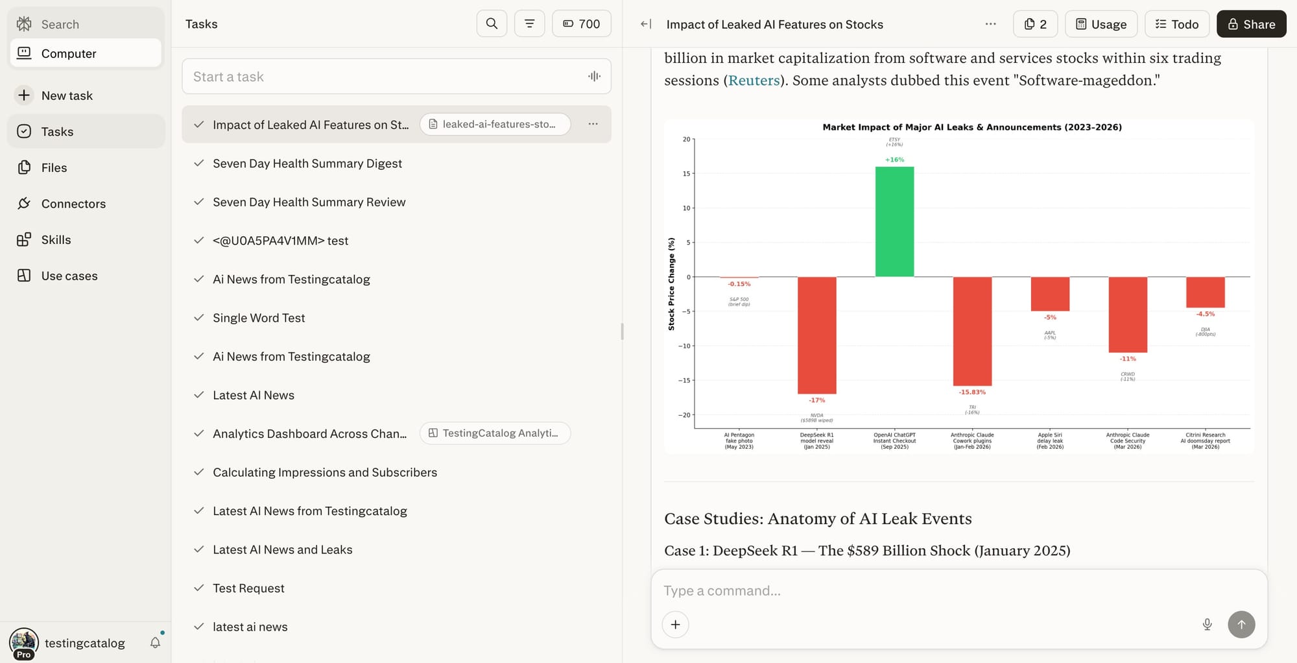Collapse the panel with the left arrow icon

[x=645, y=24]
